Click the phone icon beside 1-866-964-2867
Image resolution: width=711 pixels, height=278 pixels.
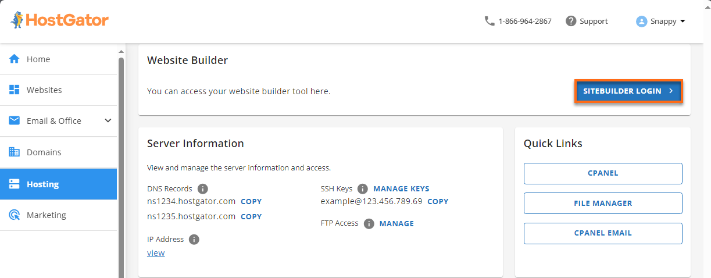coord(489,21)
